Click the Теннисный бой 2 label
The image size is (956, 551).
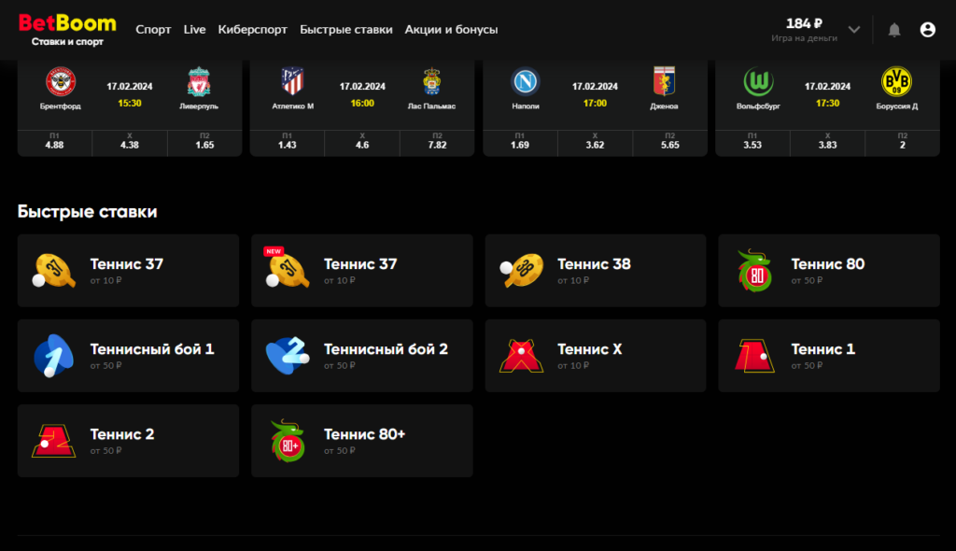[386, 349]
